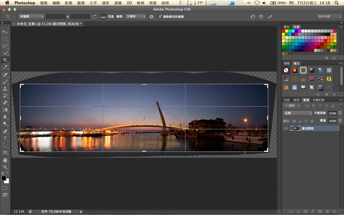Toggle lock all padlock icon
The width and height of the screenshot is (344, 215).
coord(312,121)
